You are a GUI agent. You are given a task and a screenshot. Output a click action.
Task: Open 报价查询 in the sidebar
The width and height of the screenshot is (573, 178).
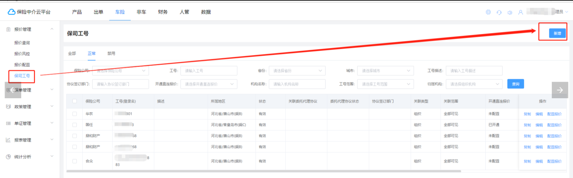pos(22,43)
